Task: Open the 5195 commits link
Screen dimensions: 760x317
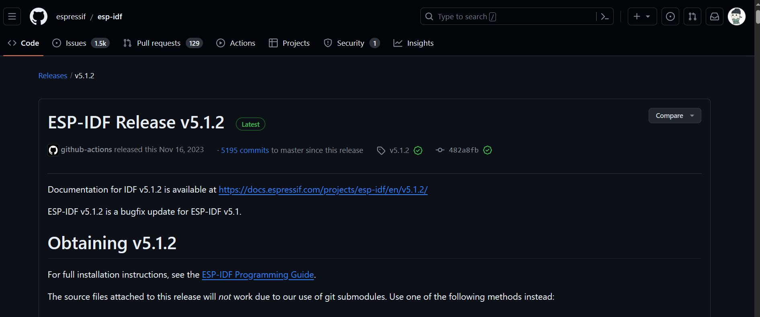Action: click(x=245, y=150)
